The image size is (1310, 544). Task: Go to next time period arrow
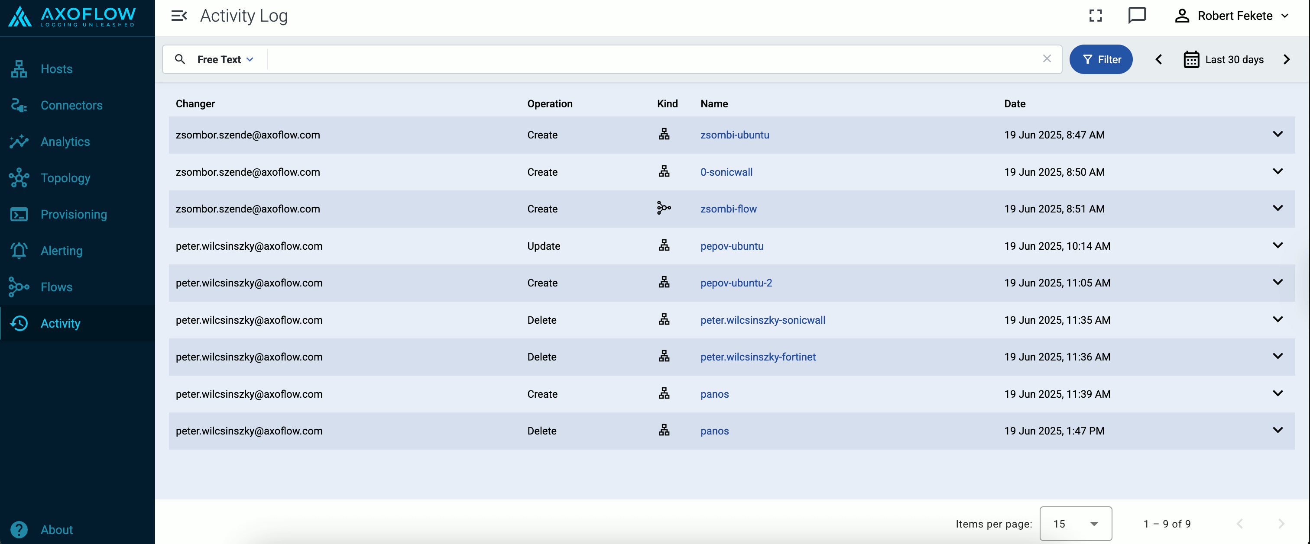[x=1287, y=59]
